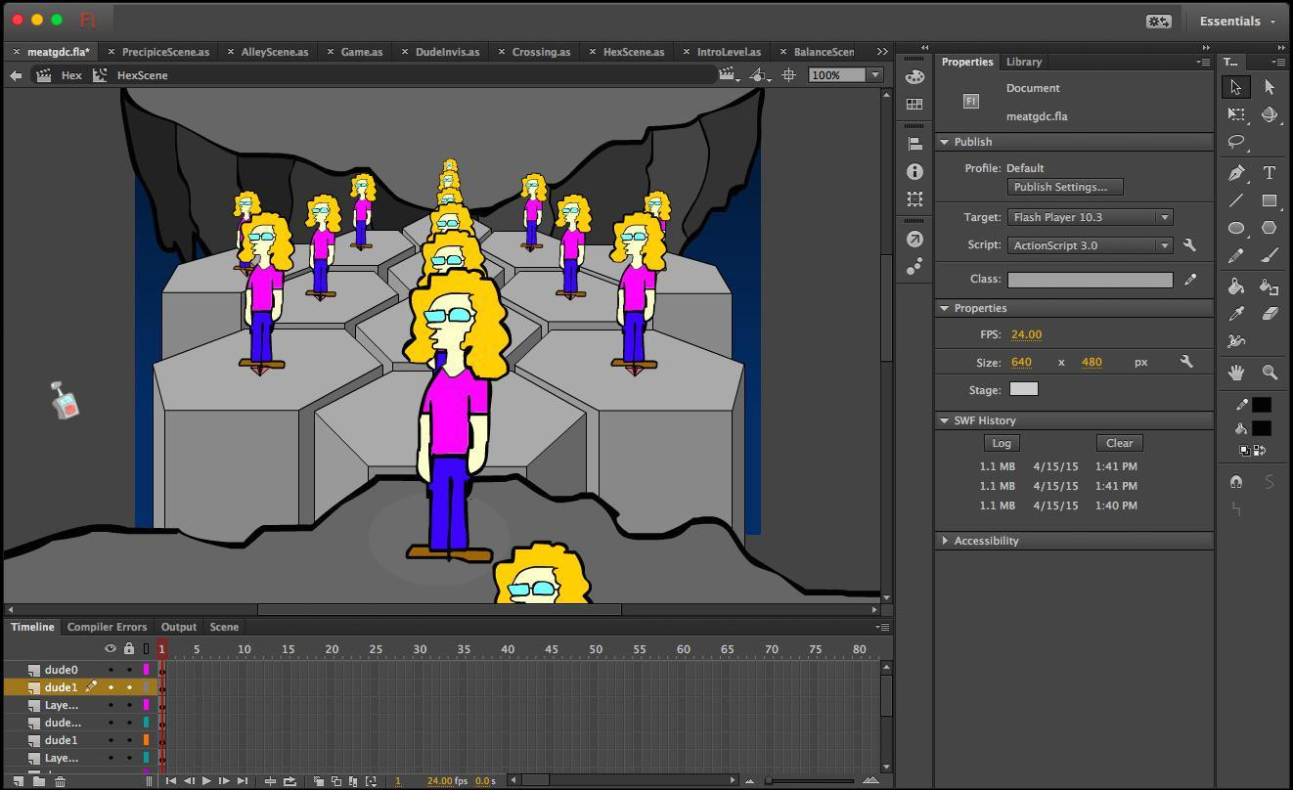The height and width of the screenshot is (790, 1293).
Task: Collapse the SWF History section
Action: coord(945,420)
